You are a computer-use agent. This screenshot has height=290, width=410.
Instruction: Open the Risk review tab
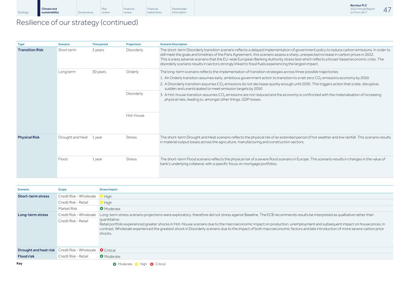[106, 11]
